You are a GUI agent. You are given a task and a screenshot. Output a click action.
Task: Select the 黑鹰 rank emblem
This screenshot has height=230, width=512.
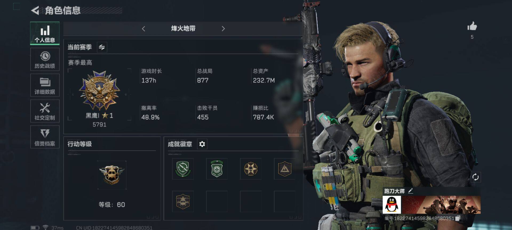click(x=99, y=91)
